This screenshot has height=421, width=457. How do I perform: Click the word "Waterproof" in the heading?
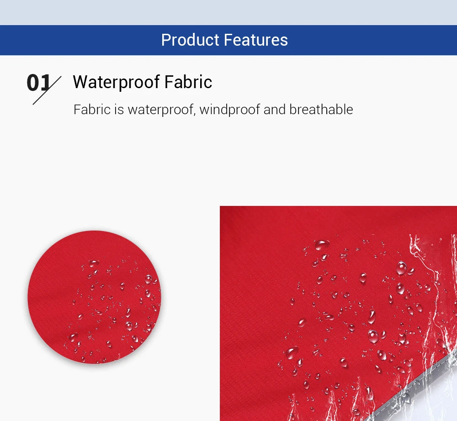click(x=116, y=82)
